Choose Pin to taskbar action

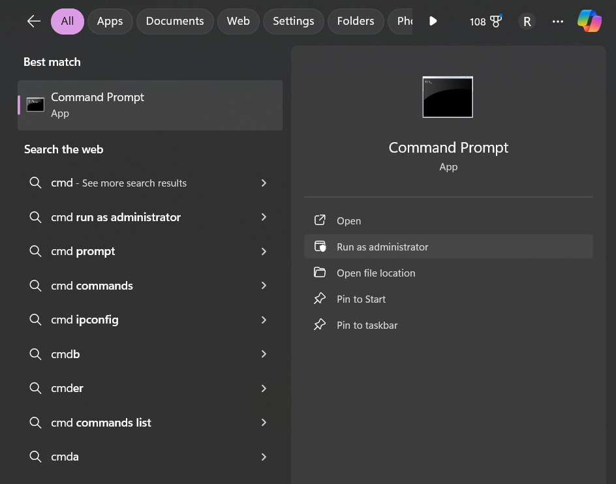point(448,325)
